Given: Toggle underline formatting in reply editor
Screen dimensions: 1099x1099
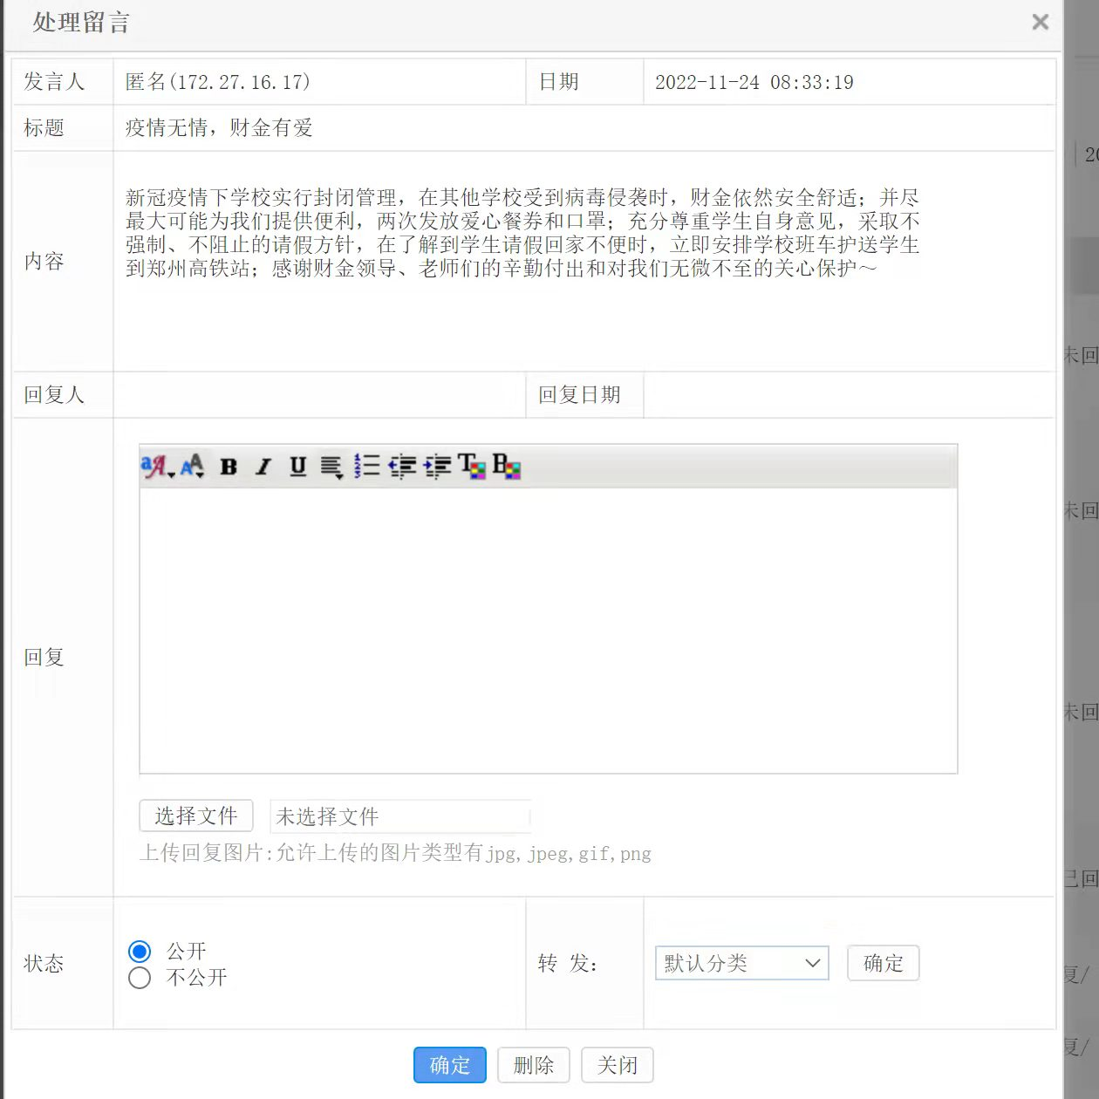Looking at the screenshot, I should click(297, 467).
